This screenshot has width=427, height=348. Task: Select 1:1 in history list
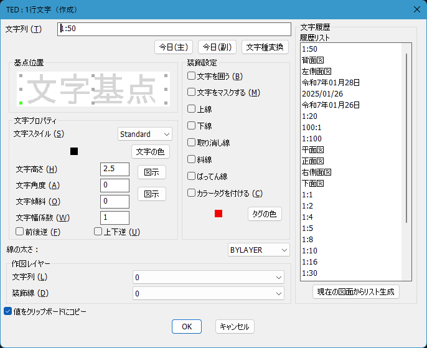(351, 195)
